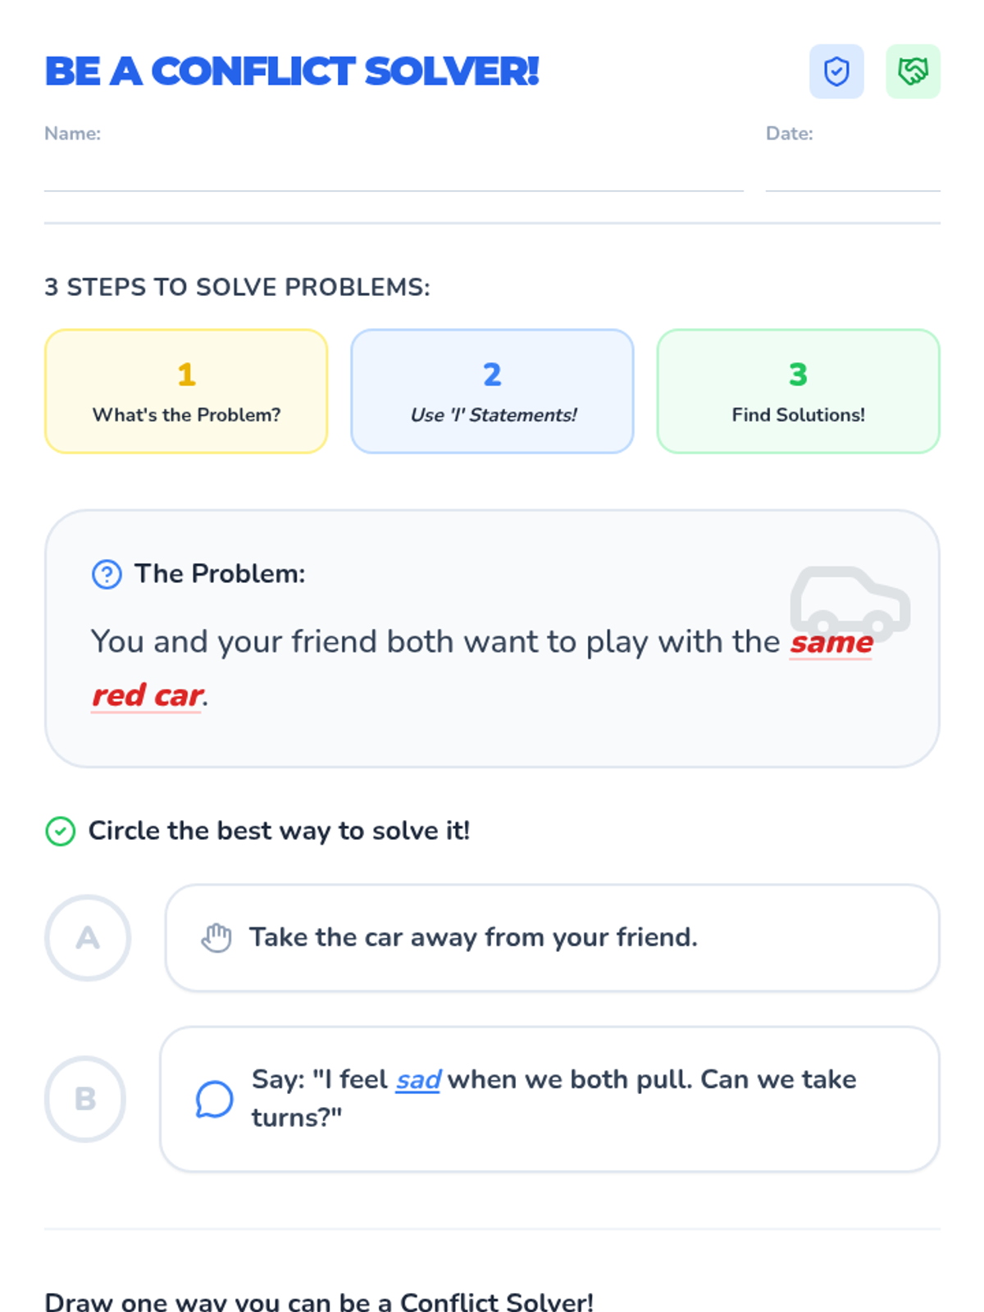984x1312 pixels.
Task: Click the 'Be a Conflict Solver!' title
Action: tap(292, 71)
